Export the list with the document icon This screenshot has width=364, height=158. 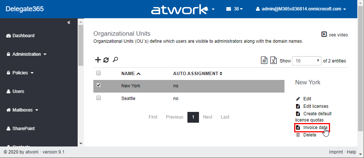point(264,61)
